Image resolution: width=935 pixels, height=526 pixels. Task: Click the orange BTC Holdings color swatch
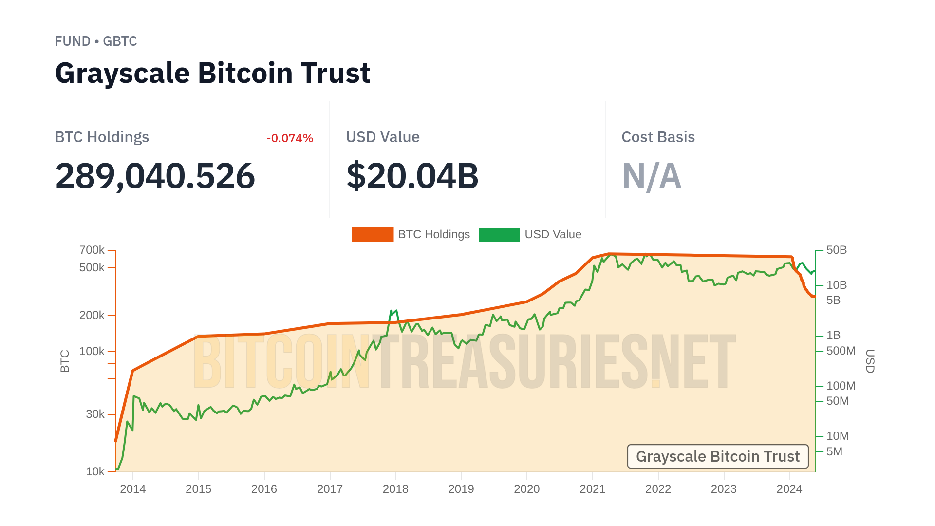tap(373, 234)
